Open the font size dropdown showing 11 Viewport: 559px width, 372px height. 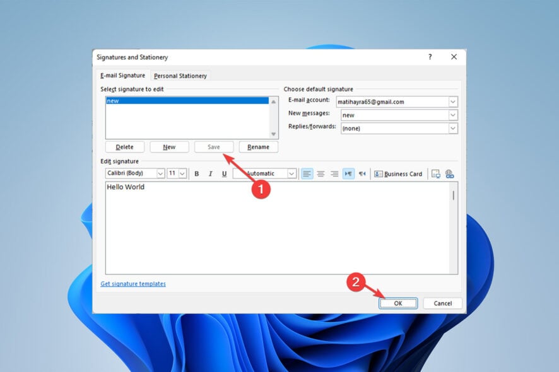coord(183,173)
